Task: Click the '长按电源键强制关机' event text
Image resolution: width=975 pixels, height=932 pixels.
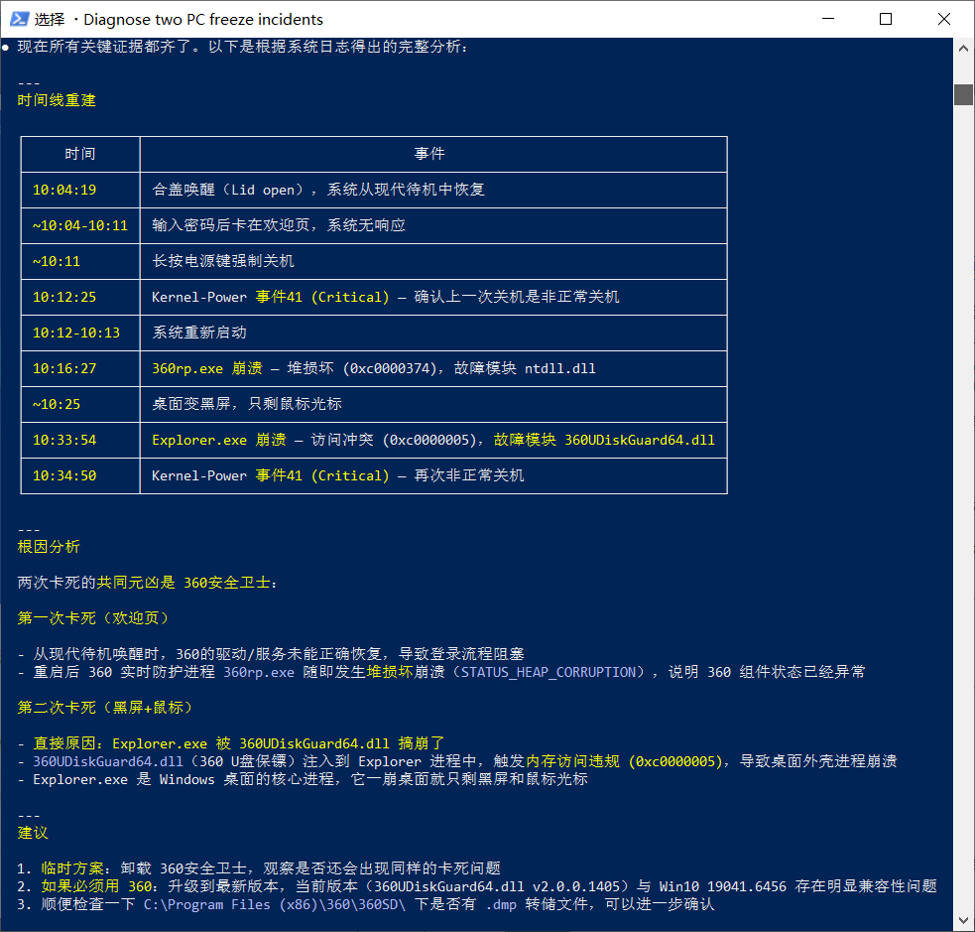Action: point(223,261)
